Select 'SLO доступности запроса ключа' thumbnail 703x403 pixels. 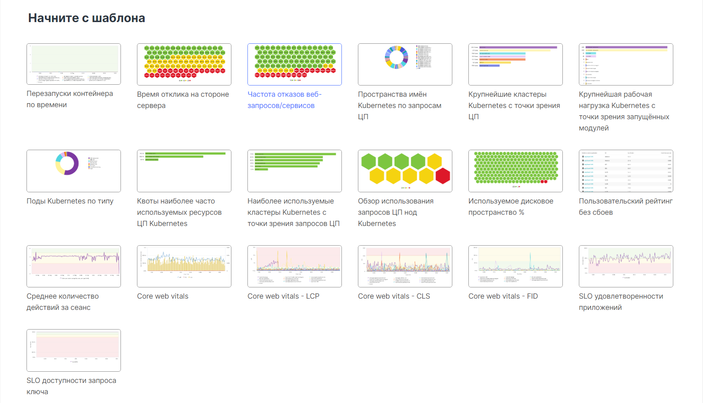tap(74, 350)
